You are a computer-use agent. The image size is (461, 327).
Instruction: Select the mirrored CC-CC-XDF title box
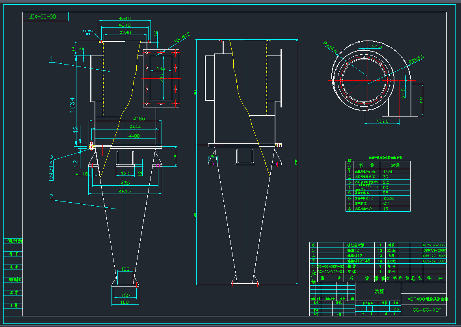(x=45, y=17)
